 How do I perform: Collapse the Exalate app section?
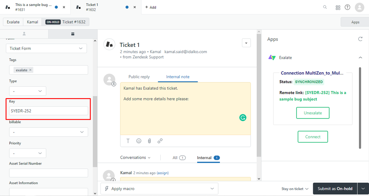[360, 58]
